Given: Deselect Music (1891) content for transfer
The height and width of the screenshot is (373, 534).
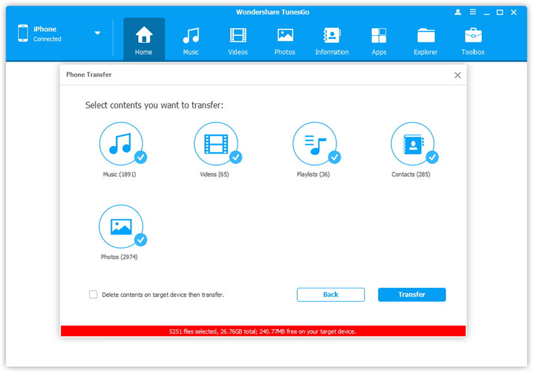Looking at the screenshot, I should 121,144.
